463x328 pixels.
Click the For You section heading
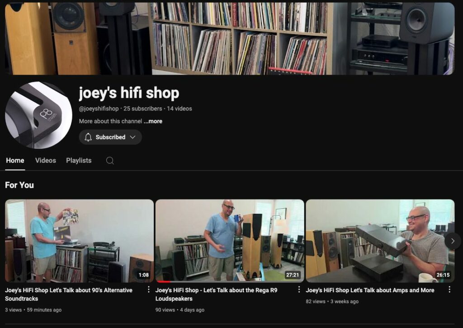point(19,185)
